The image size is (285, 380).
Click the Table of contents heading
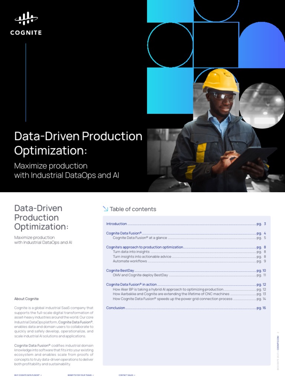133,209
